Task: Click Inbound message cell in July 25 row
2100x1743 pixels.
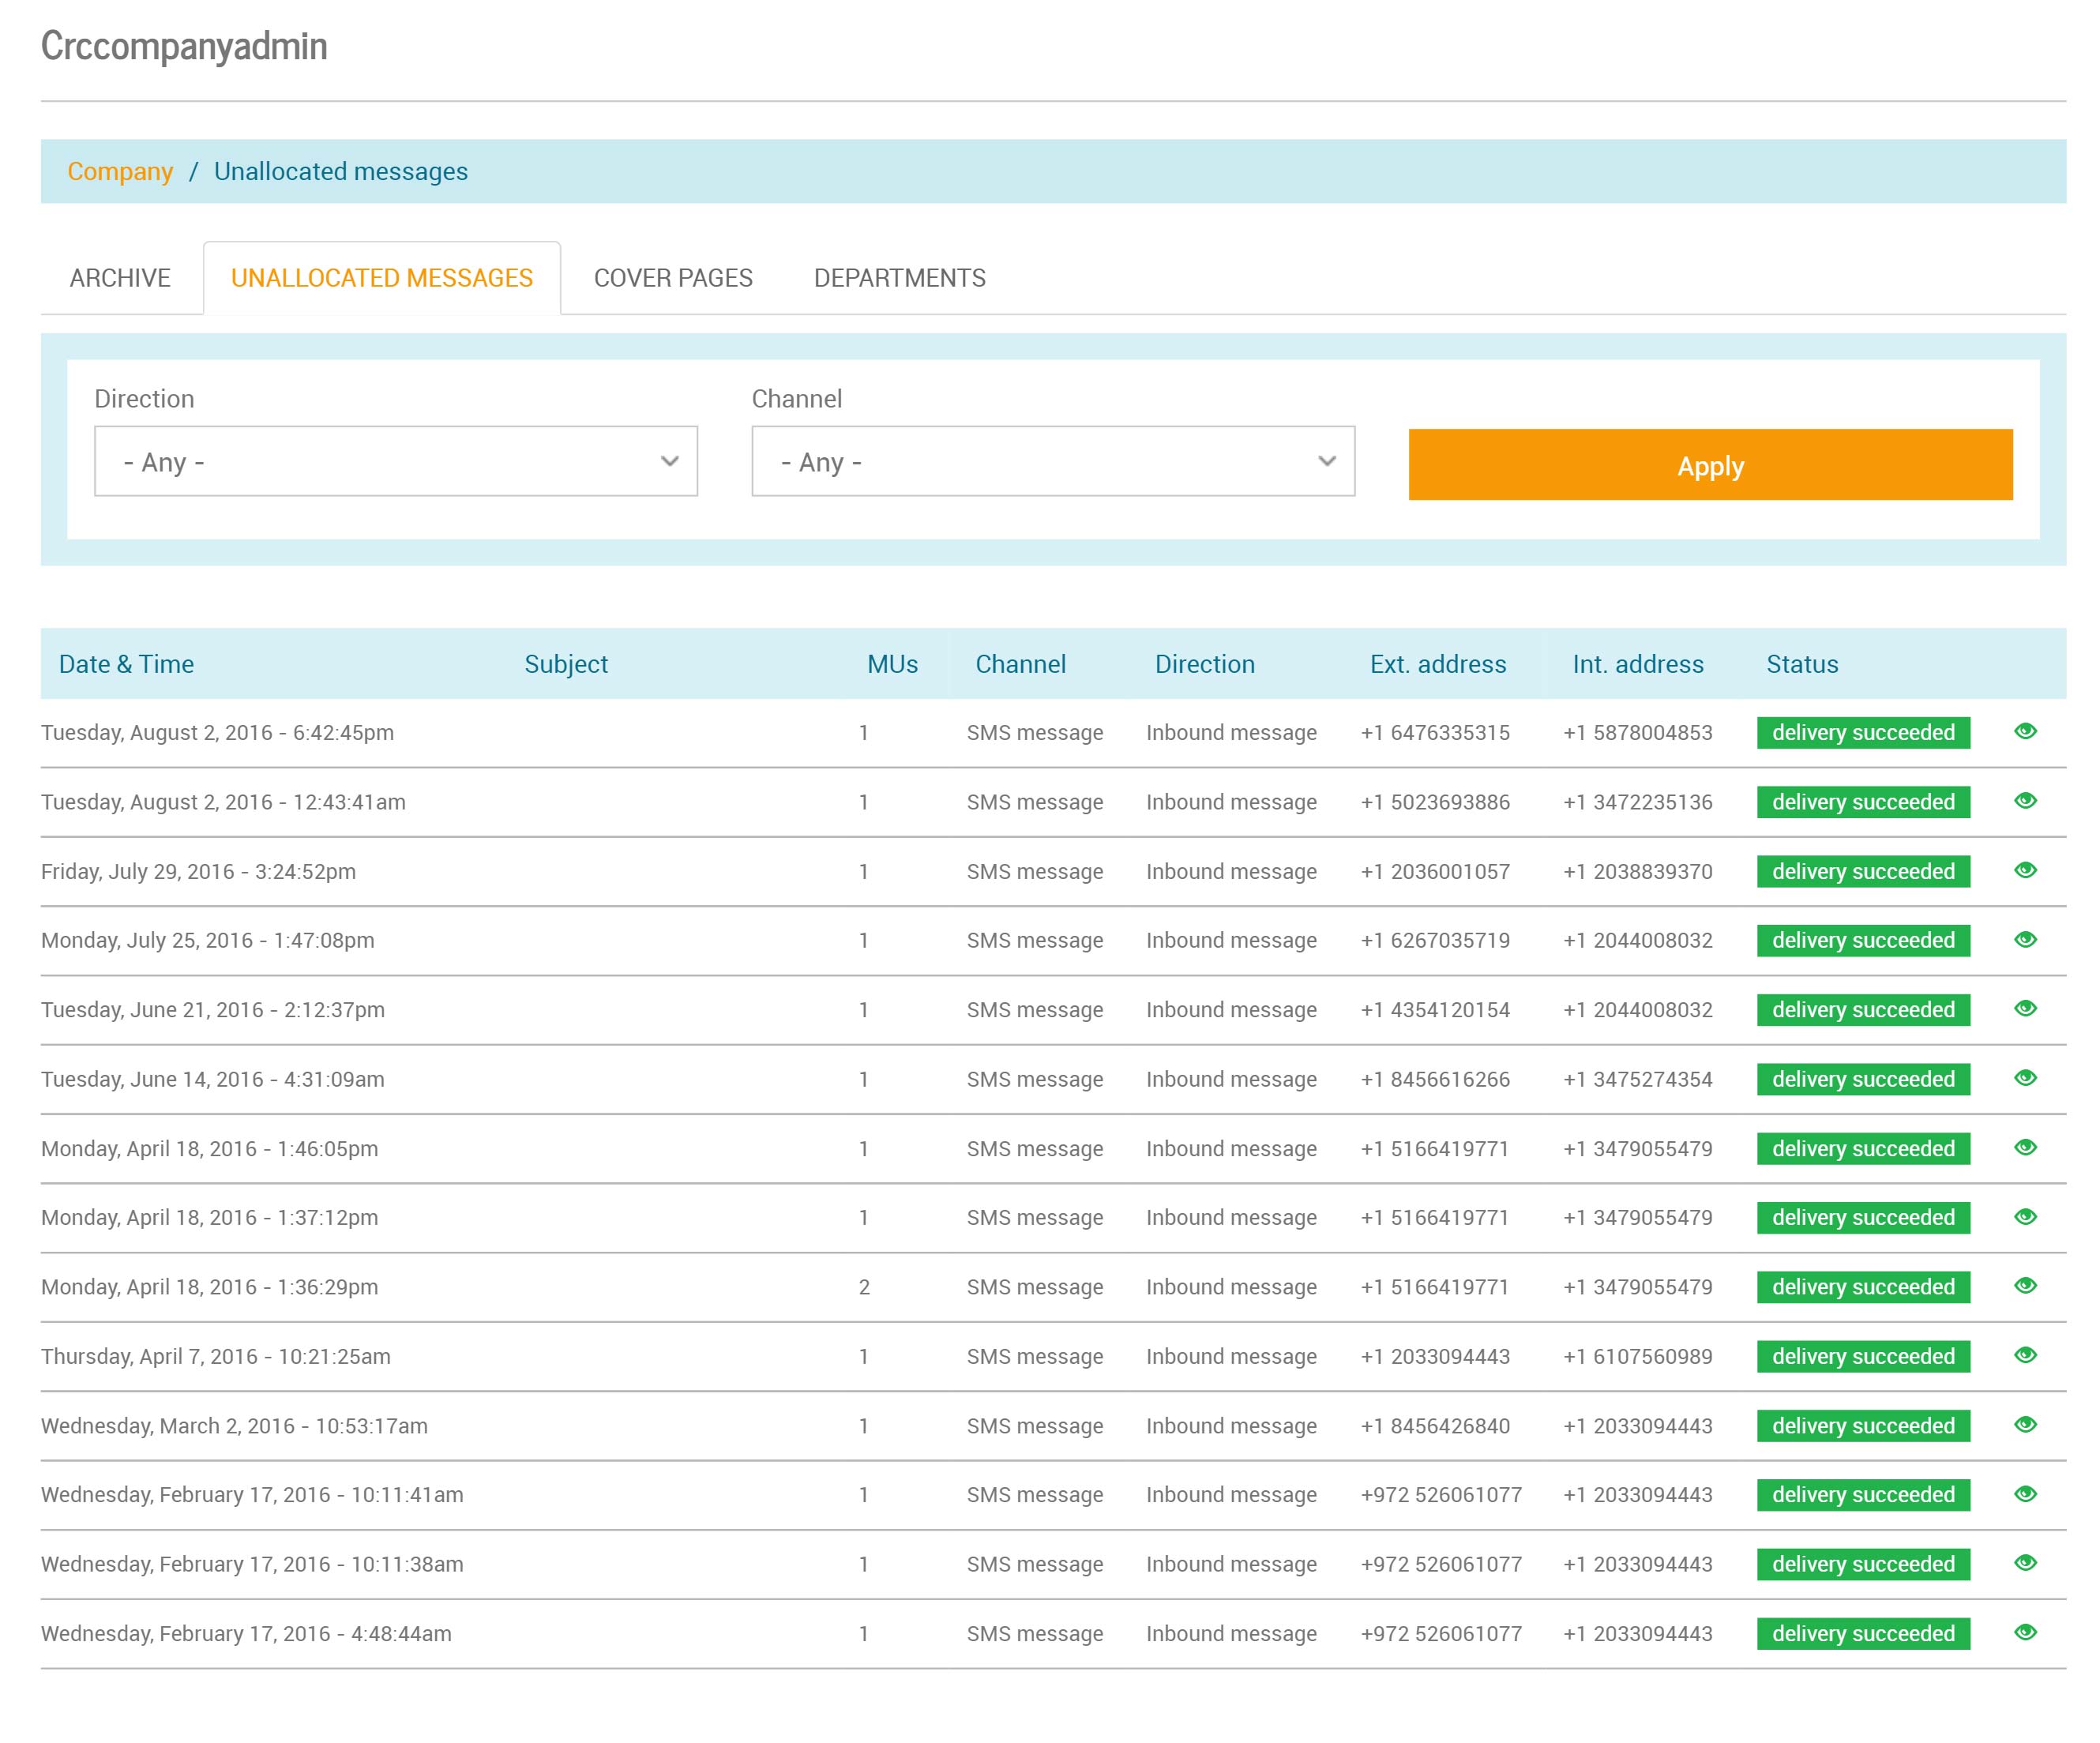Action: pos(1231,940)
